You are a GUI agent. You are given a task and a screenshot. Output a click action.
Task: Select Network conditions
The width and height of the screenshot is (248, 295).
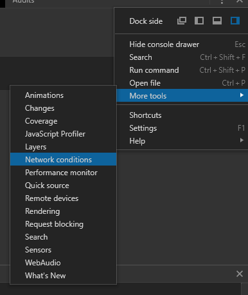(x=64, y=159)
